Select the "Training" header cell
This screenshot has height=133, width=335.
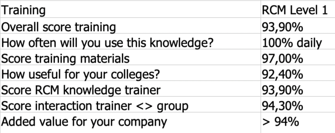click(24, 11)
